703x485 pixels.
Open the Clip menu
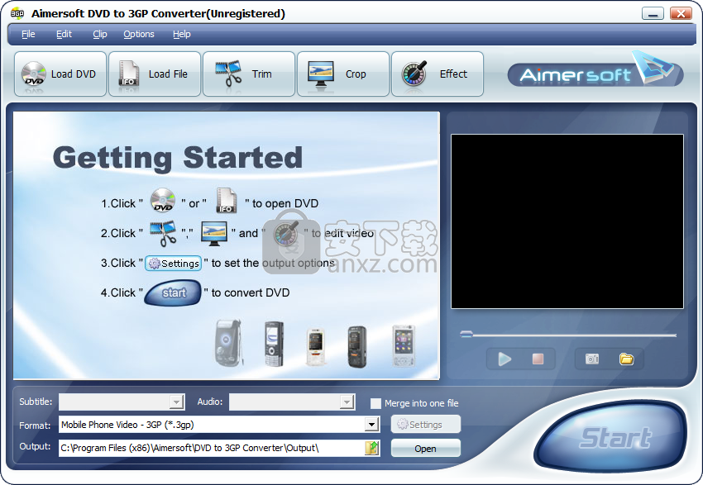(x=99, y=34)
